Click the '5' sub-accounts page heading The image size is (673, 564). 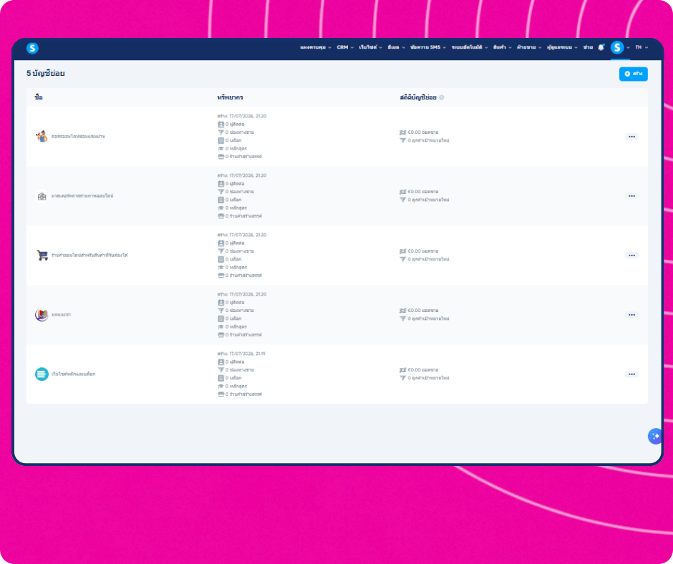pos(46,74)
